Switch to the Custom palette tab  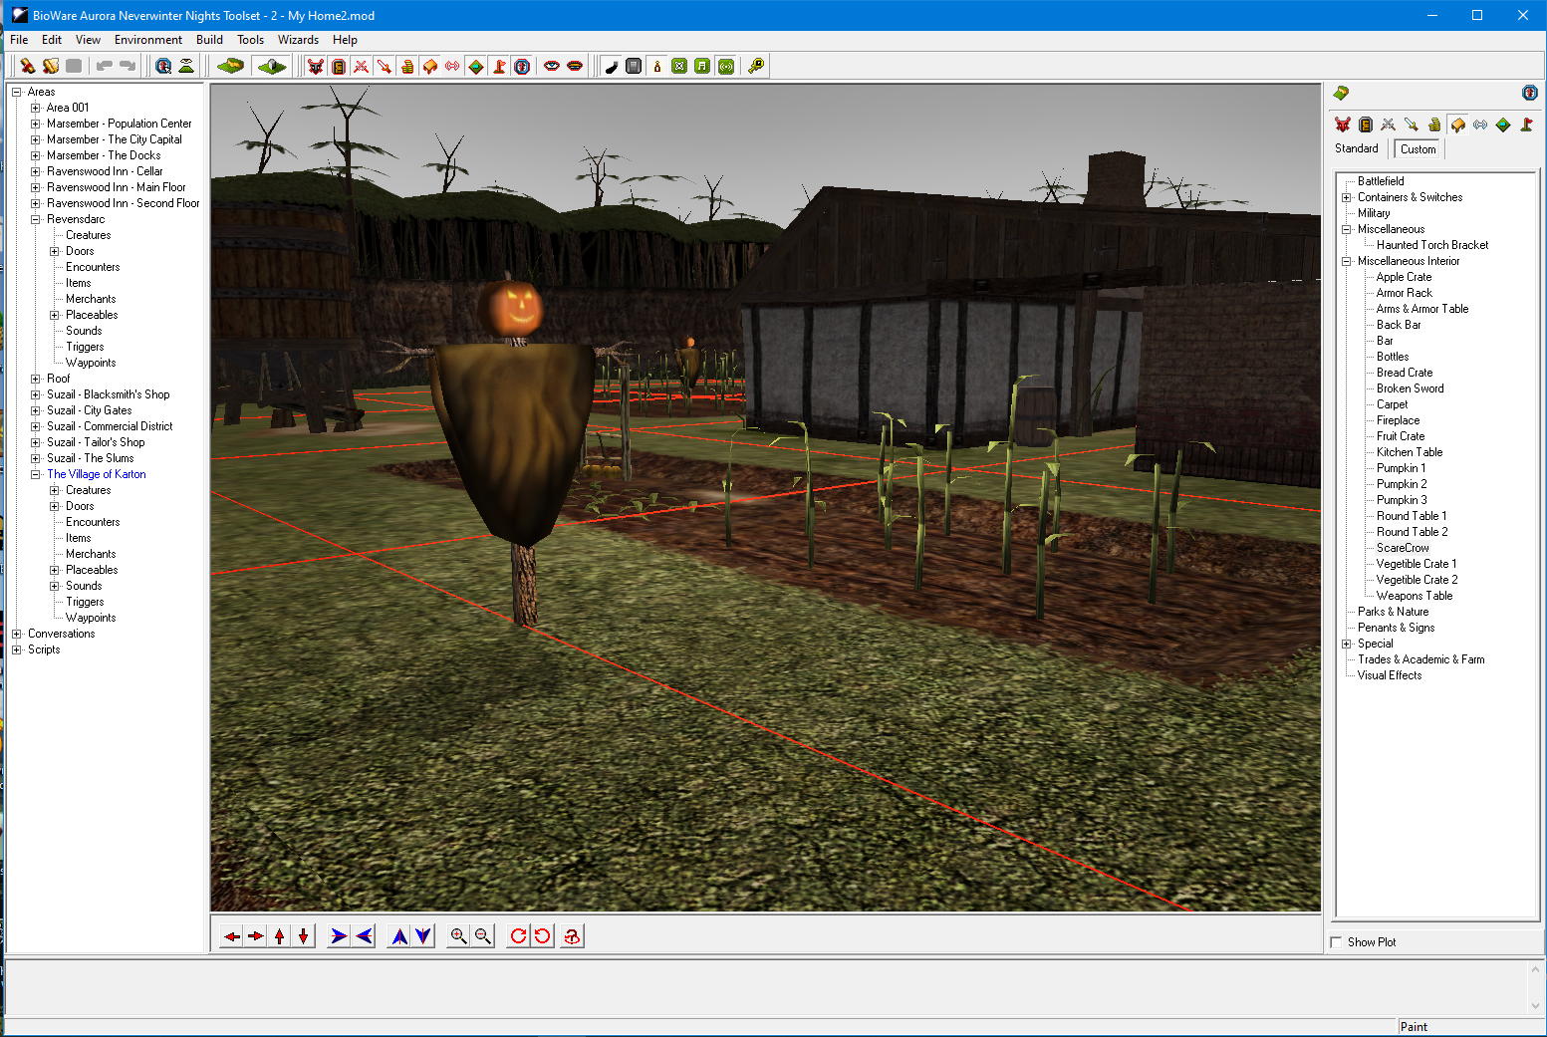click(x=1418, y=149)
